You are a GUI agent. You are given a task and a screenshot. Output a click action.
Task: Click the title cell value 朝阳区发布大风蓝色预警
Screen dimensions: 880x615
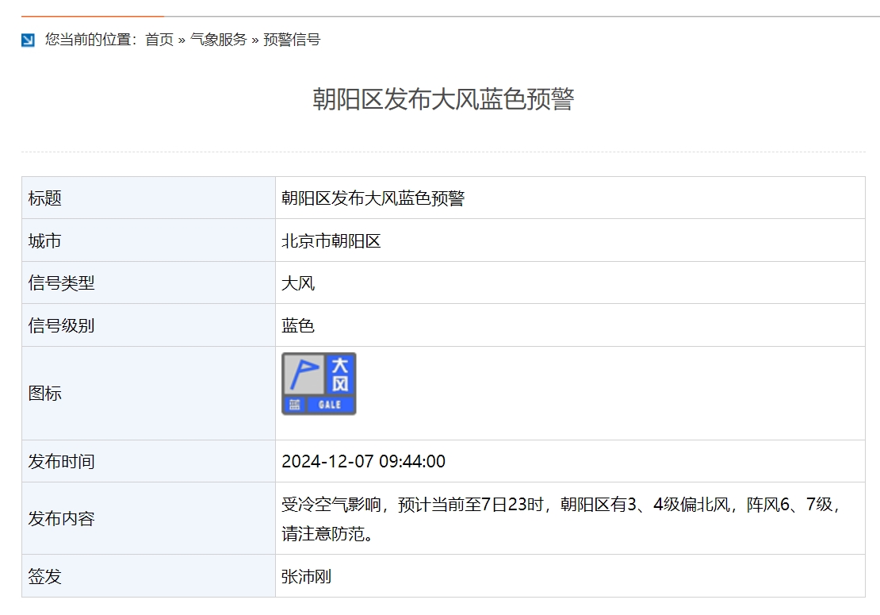click(x=373, y=198)
